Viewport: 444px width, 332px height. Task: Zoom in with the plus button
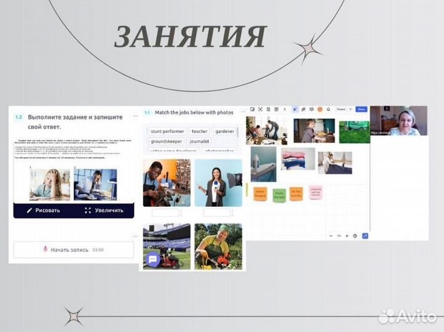(347, 236)
